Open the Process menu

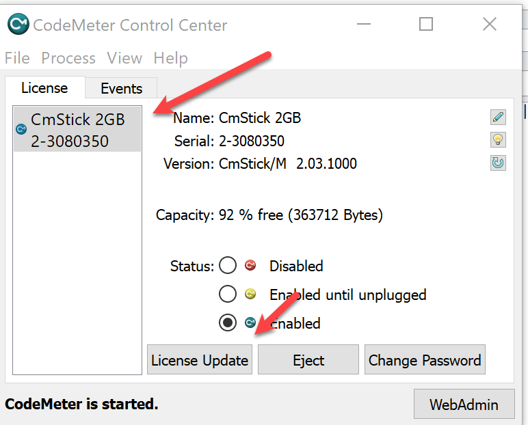[68, 58]
